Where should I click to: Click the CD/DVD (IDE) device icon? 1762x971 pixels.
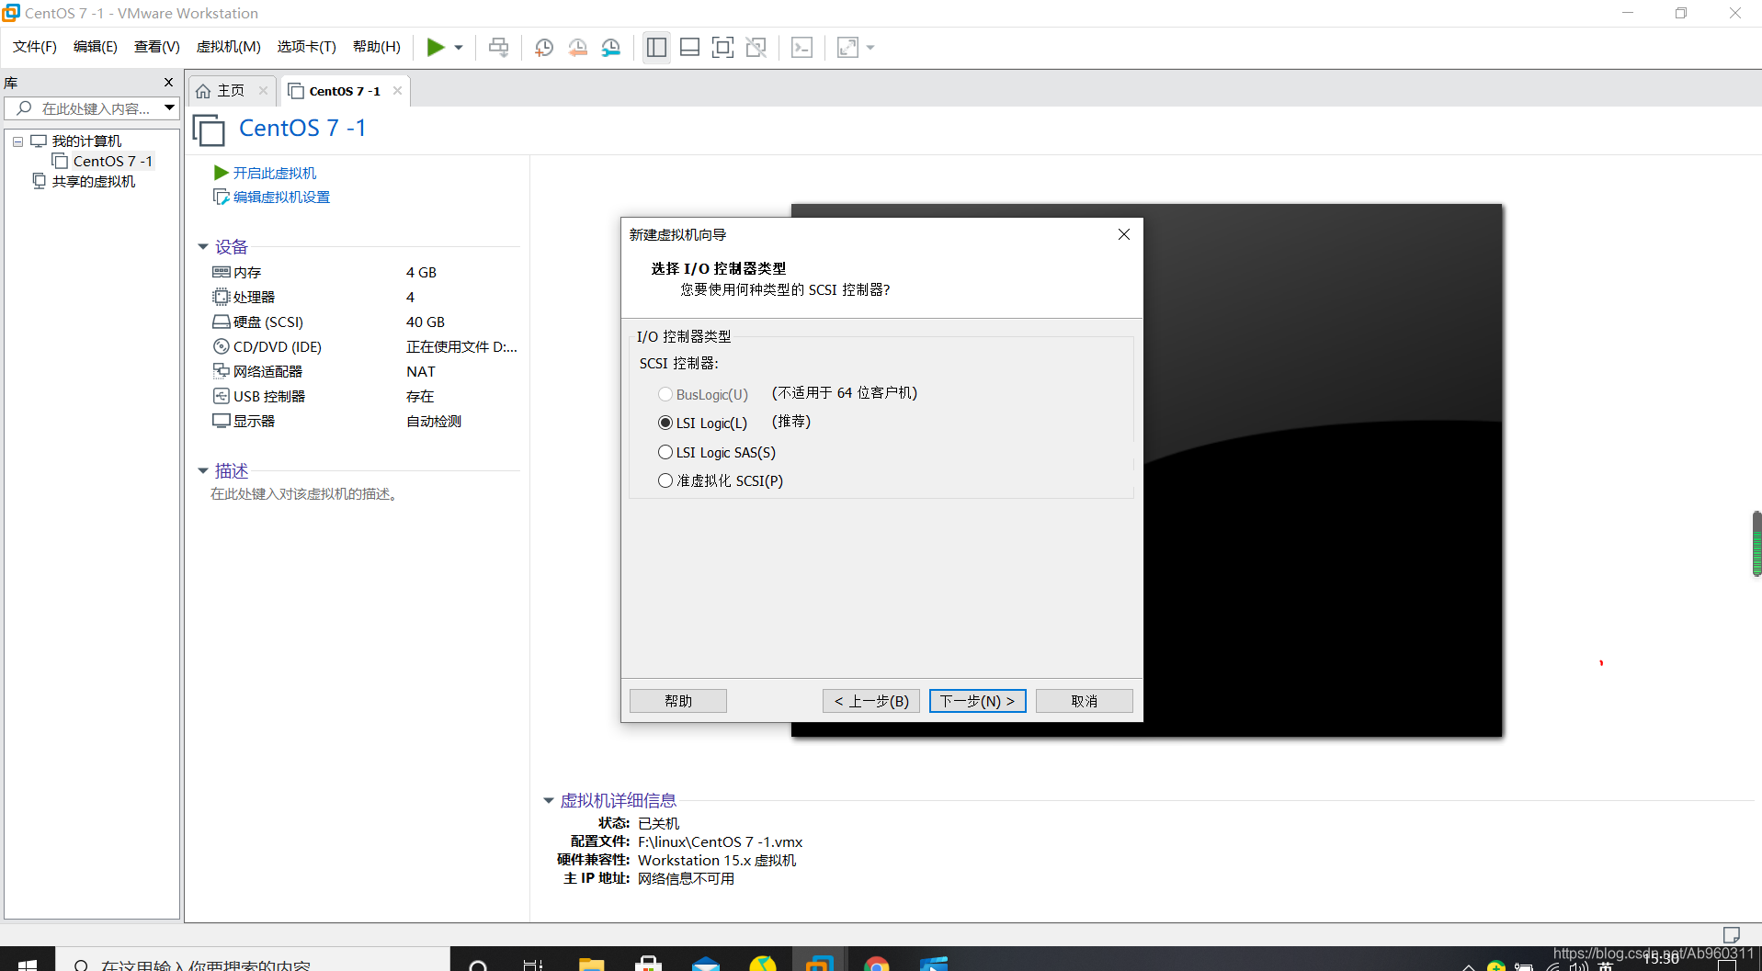(x=221, y=346)
